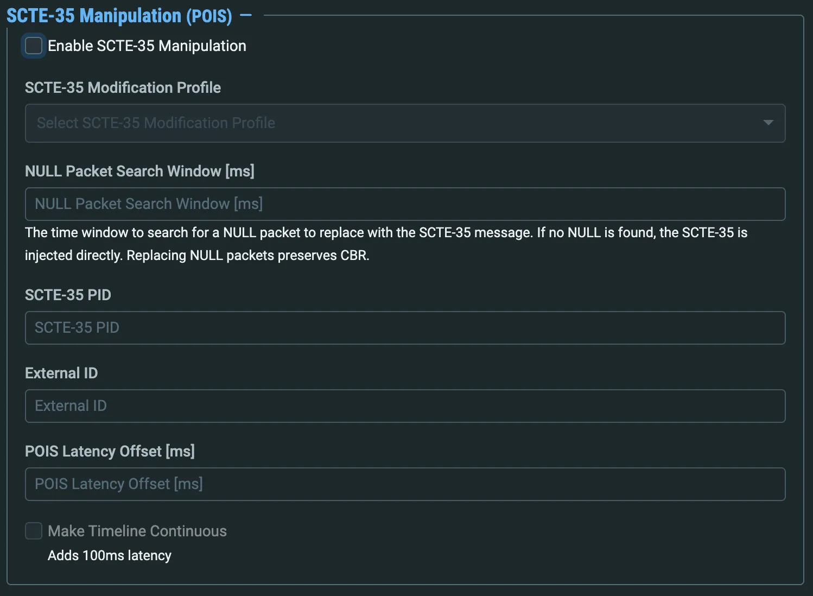Focus the POIS Latency Offset [ms] field
Screen dimensions: 813x596
pos(405,484)
